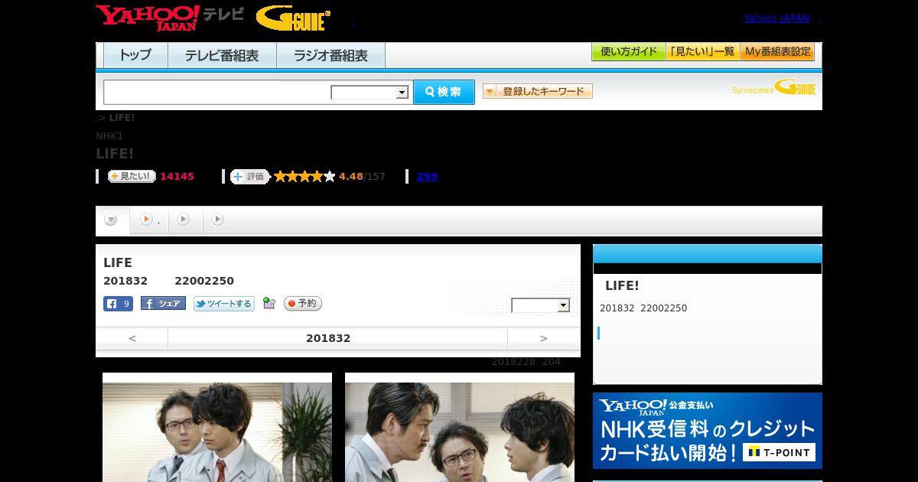This screenshot has width=918, height=482.
Task: Select the first rating star
Action: 280,176
